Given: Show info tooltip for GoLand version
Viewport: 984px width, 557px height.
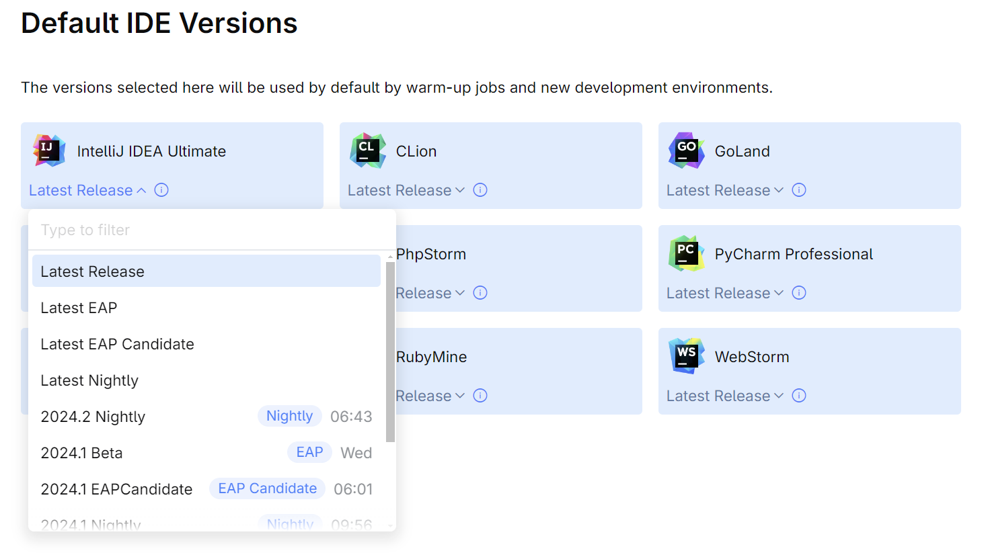Looking at the screenshot, I should [x=799, y=190].
